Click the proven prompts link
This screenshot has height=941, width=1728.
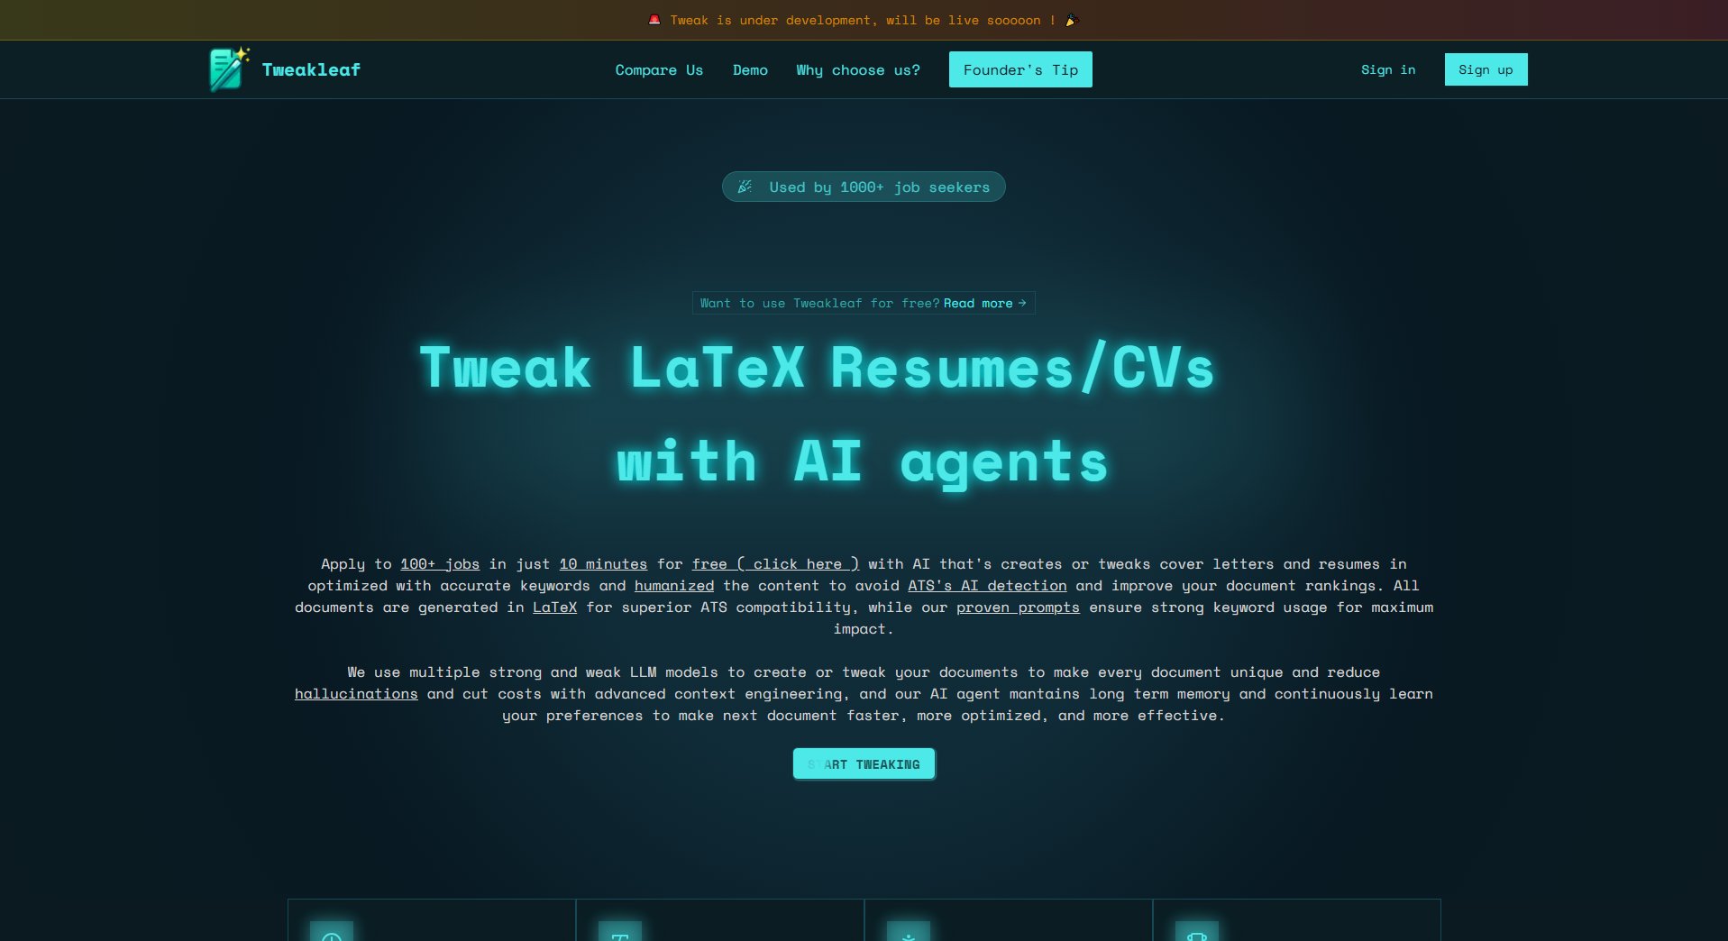point(1018,607)
